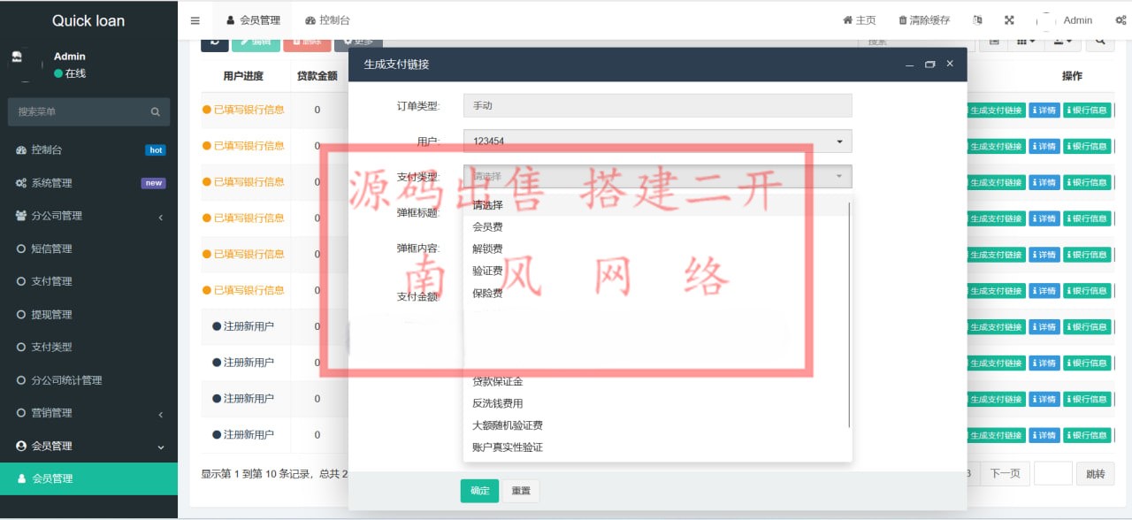Toggle the sidebar with the hamburger icon
The width and height of the screenshot is (1132, 520).
coord(195,20)
